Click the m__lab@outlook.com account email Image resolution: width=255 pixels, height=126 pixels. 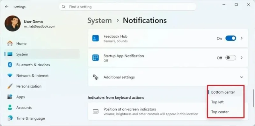click(40, 26)
